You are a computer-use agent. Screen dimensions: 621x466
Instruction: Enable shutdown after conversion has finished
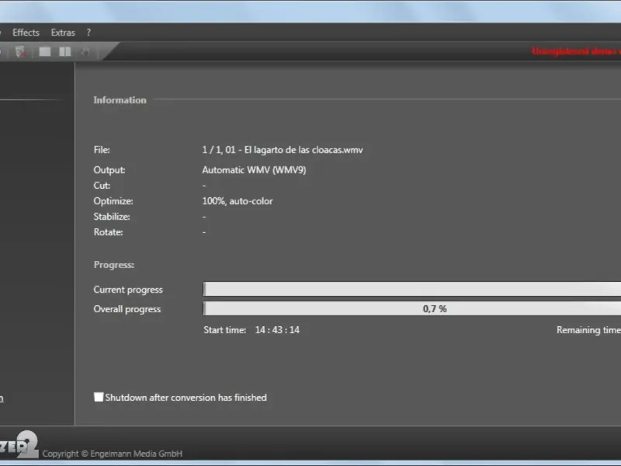[99, 397]
